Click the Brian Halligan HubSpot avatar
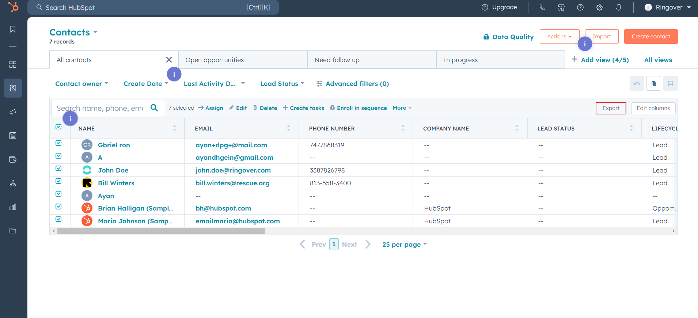 (87, 208)
